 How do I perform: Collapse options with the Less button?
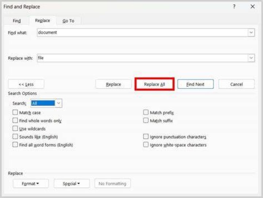point(26,84)
